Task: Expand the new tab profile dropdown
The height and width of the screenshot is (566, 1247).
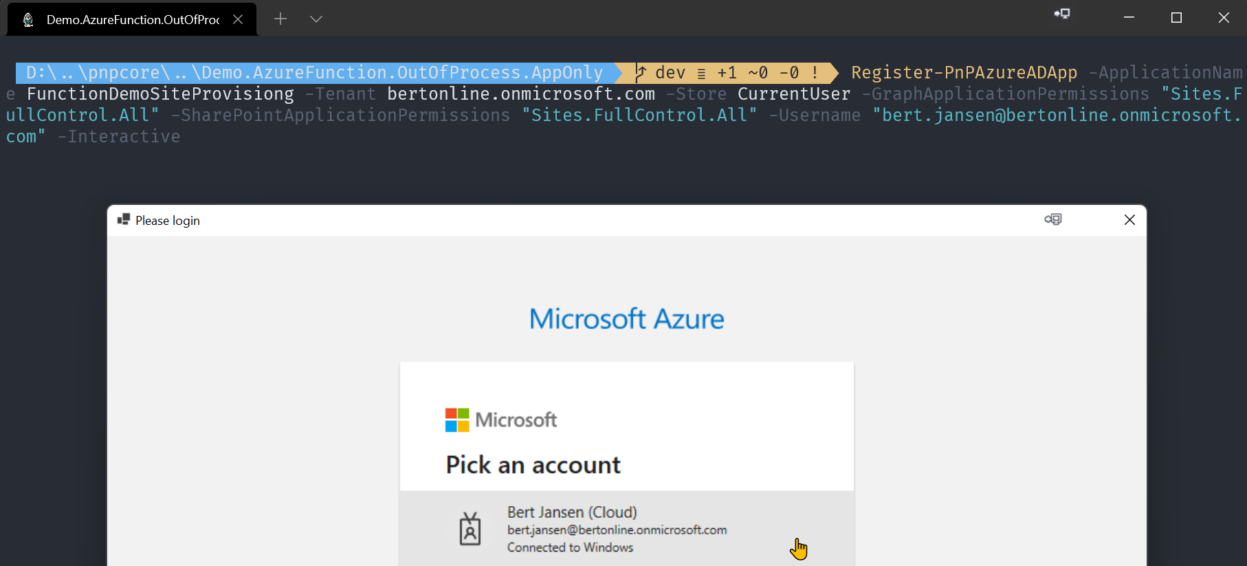Action: point(316,19)
